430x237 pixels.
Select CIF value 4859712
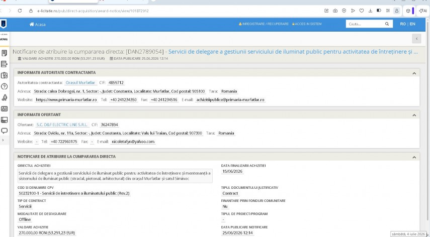click(x=116, y=83)
